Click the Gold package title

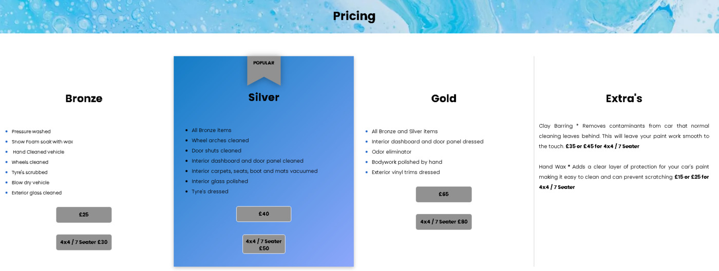(444, 99)
